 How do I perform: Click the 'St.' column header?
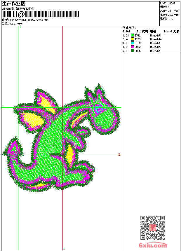click(x=139, y=32)
